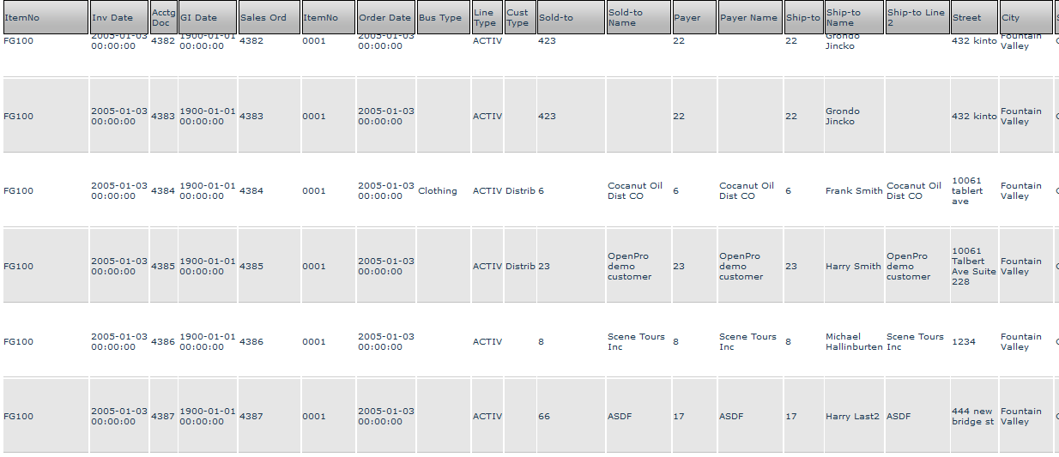The width and height of the screenshot is (1059, 457).
Task: Click the City column header
Action: (1026, 18)
